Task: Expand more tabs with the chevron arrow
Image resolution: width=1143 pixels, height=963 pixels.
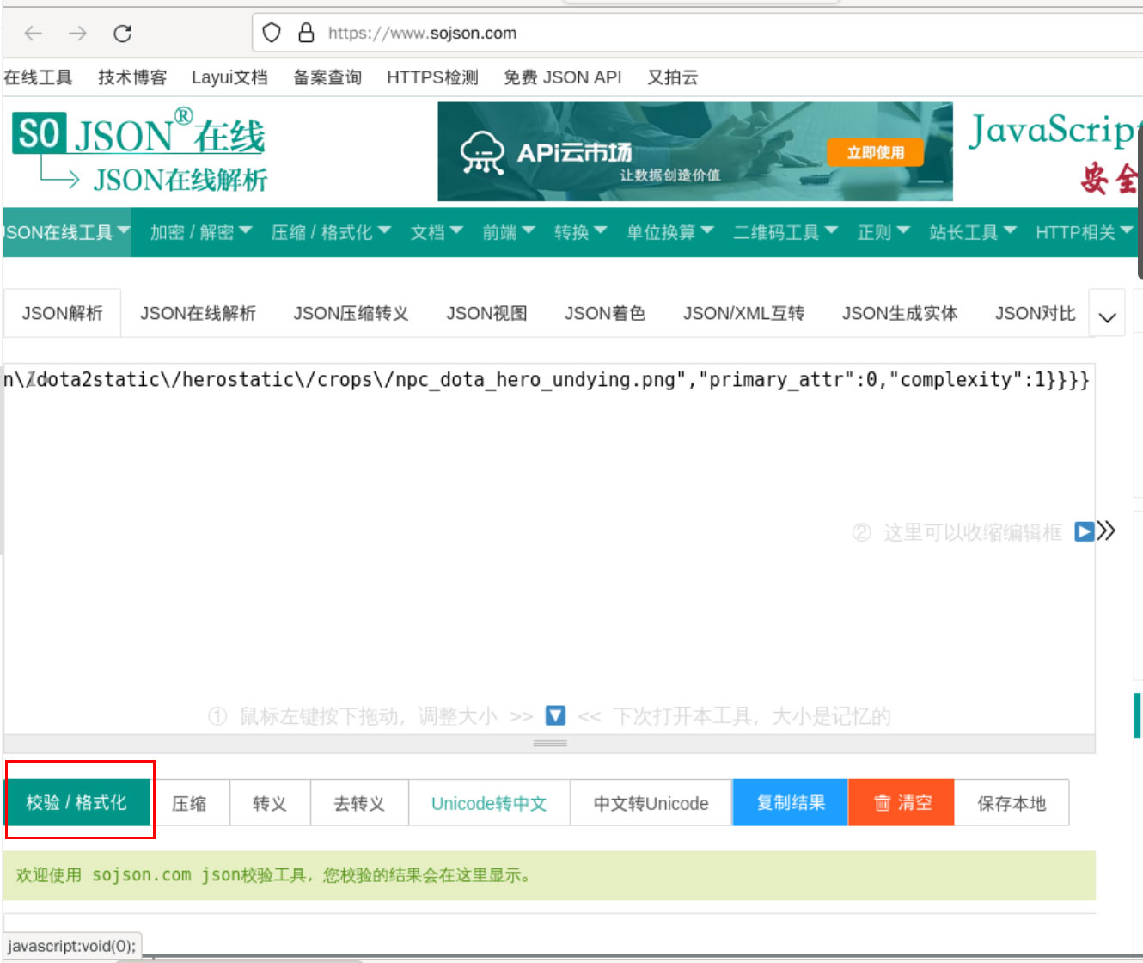Action: (1107, 316)
